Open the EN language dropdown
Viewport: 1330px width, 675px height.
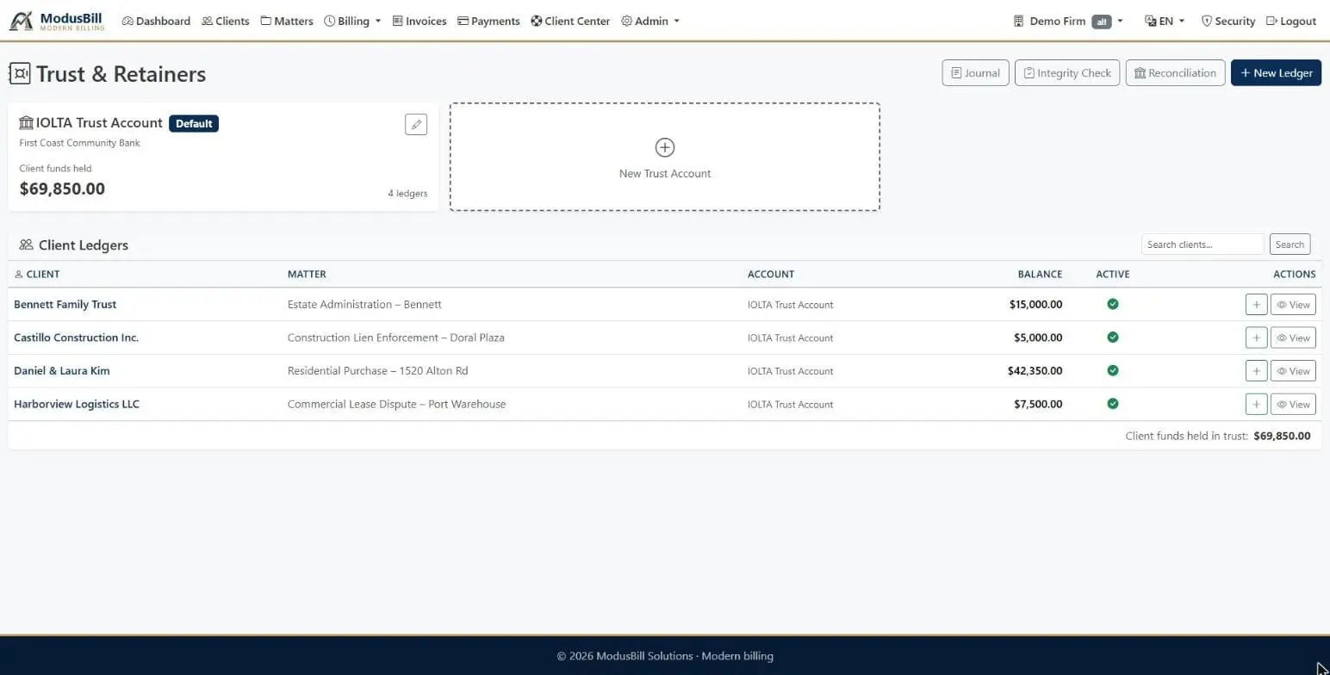pyautogui.click(x=1165, y=21)
